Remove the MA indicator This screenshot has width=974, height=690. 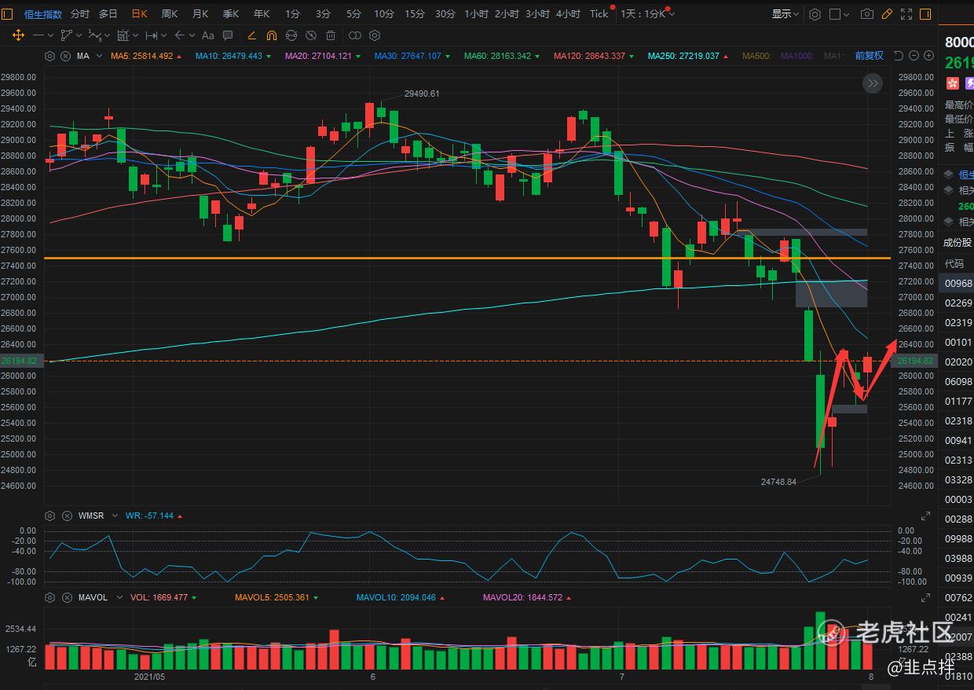tap(65, 56)
